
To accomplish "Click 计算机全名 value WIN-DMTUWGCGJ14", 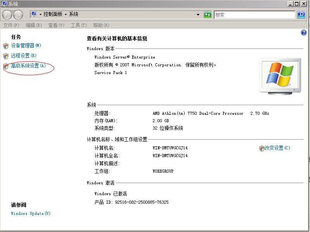I will [x=170, y=156].
